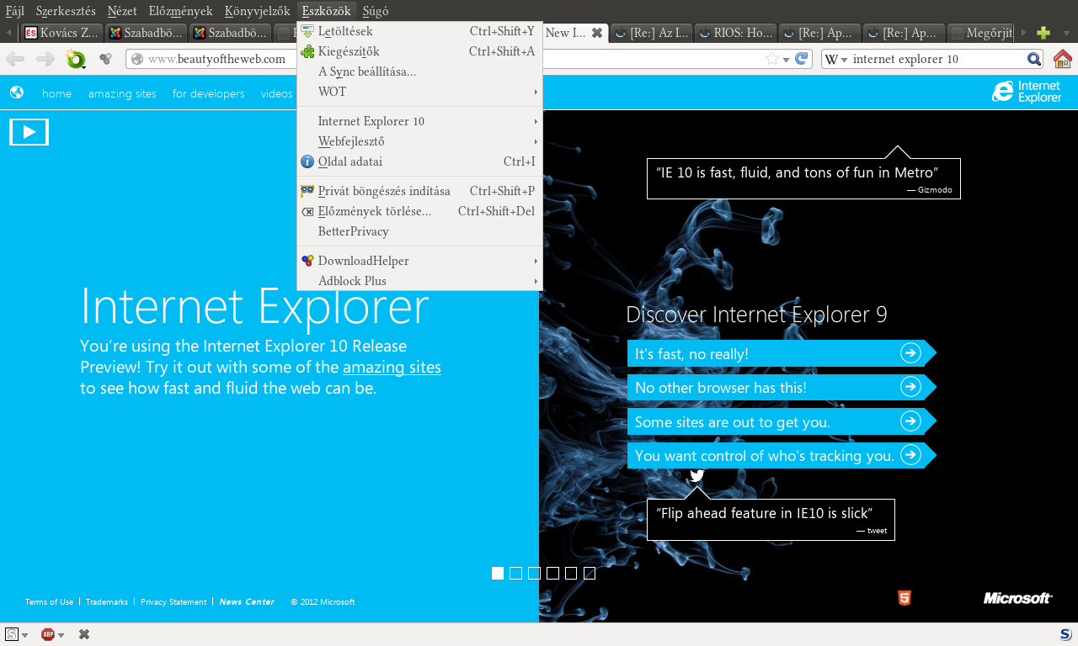Click the Privacy Statement footer link

[x=173, y=602]
